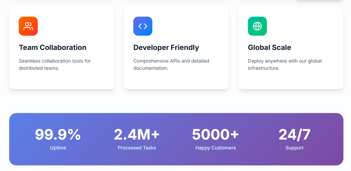This screenshot has height=171, width=351.
Task: Click the blue code brackets icon
Action: pyautogui.click(x=143, y=26)
